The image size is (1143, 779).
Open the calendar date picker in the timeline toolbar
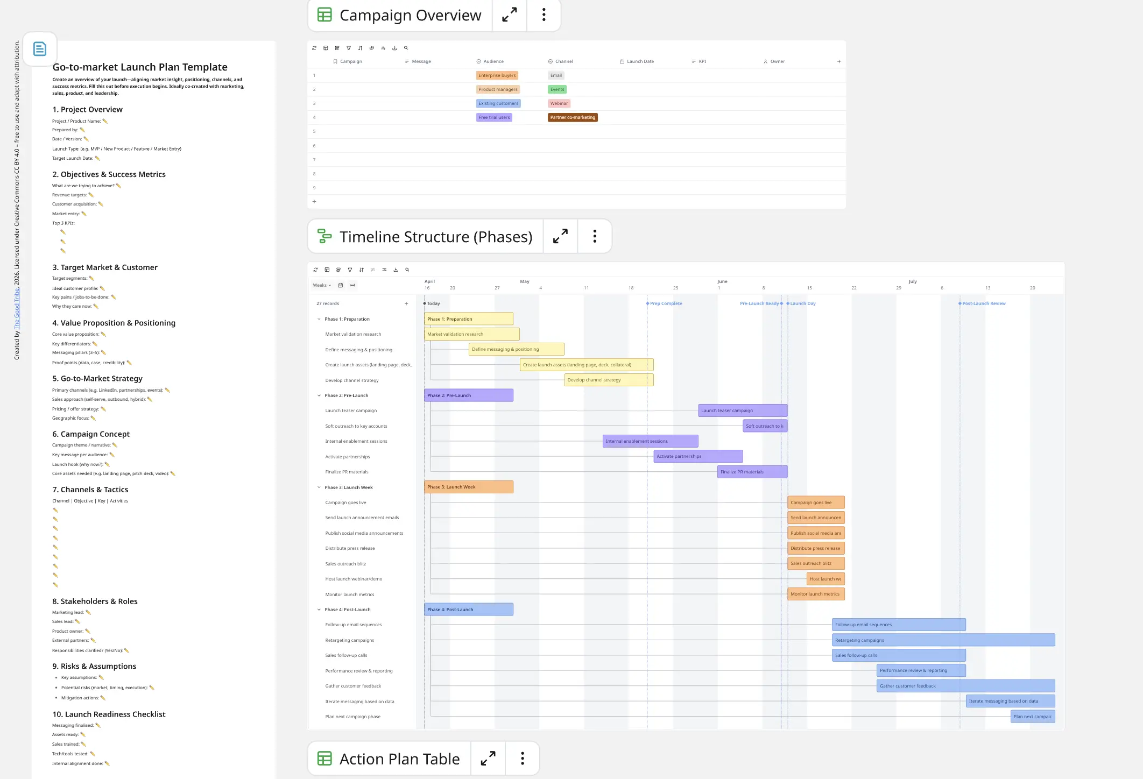point(341,285)
